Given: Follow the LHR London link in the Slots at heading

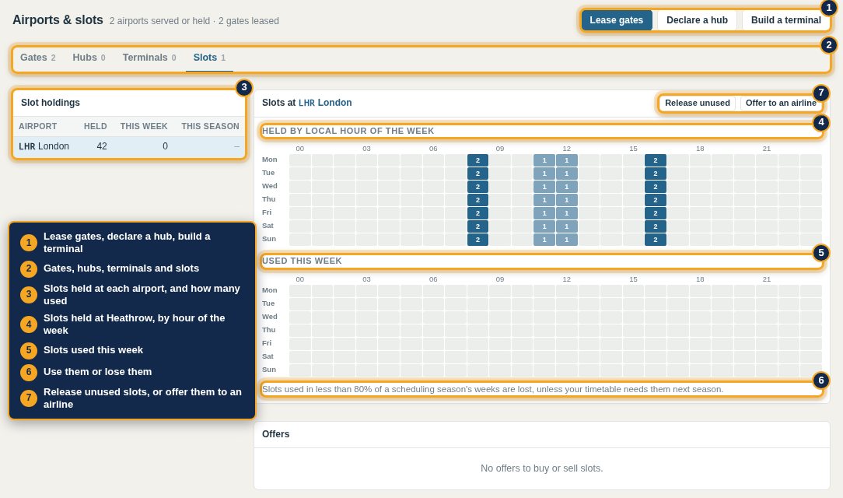Looking at the screenshot, I should click(325, 103).
